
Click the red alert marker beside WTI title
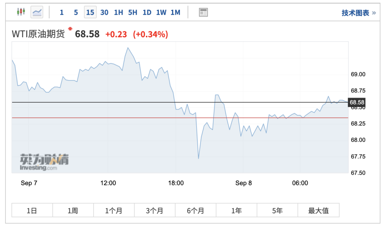[x=70, y=29]
